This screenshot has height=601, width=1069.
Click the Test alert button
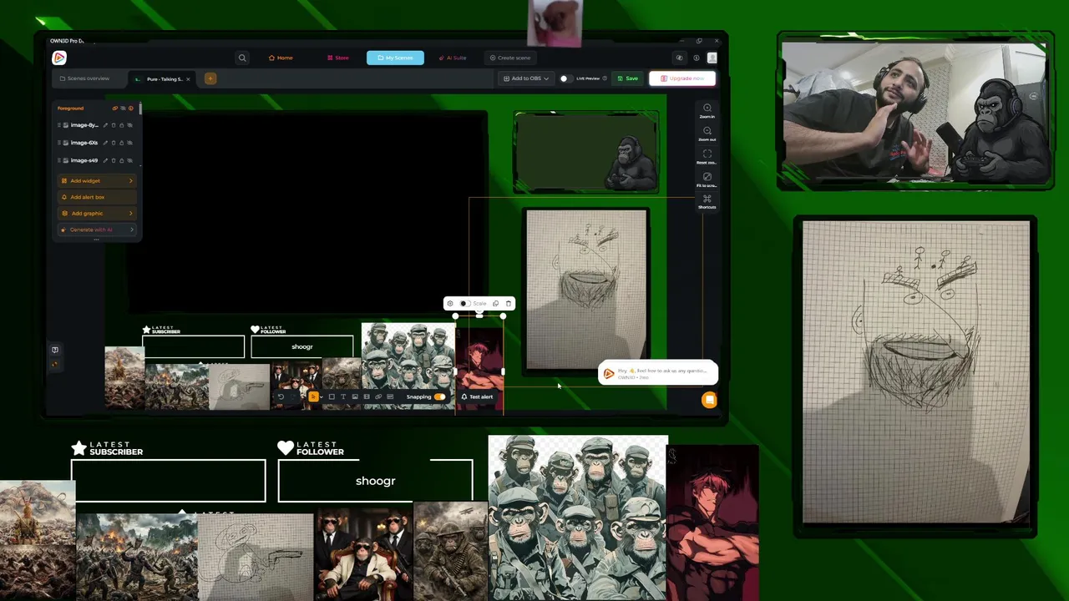tap(478, 396)
